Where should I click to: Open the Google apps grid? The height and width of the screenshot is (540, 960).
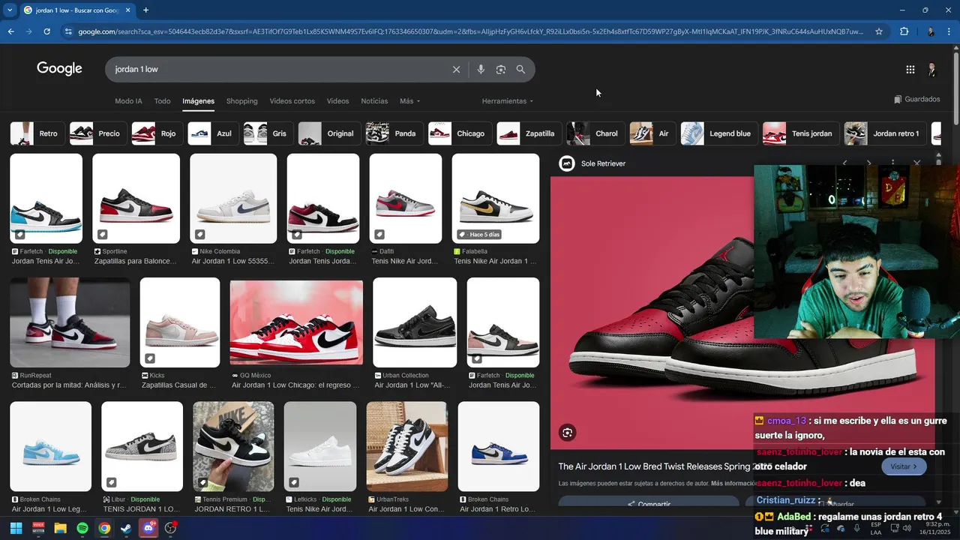(910, 69)
